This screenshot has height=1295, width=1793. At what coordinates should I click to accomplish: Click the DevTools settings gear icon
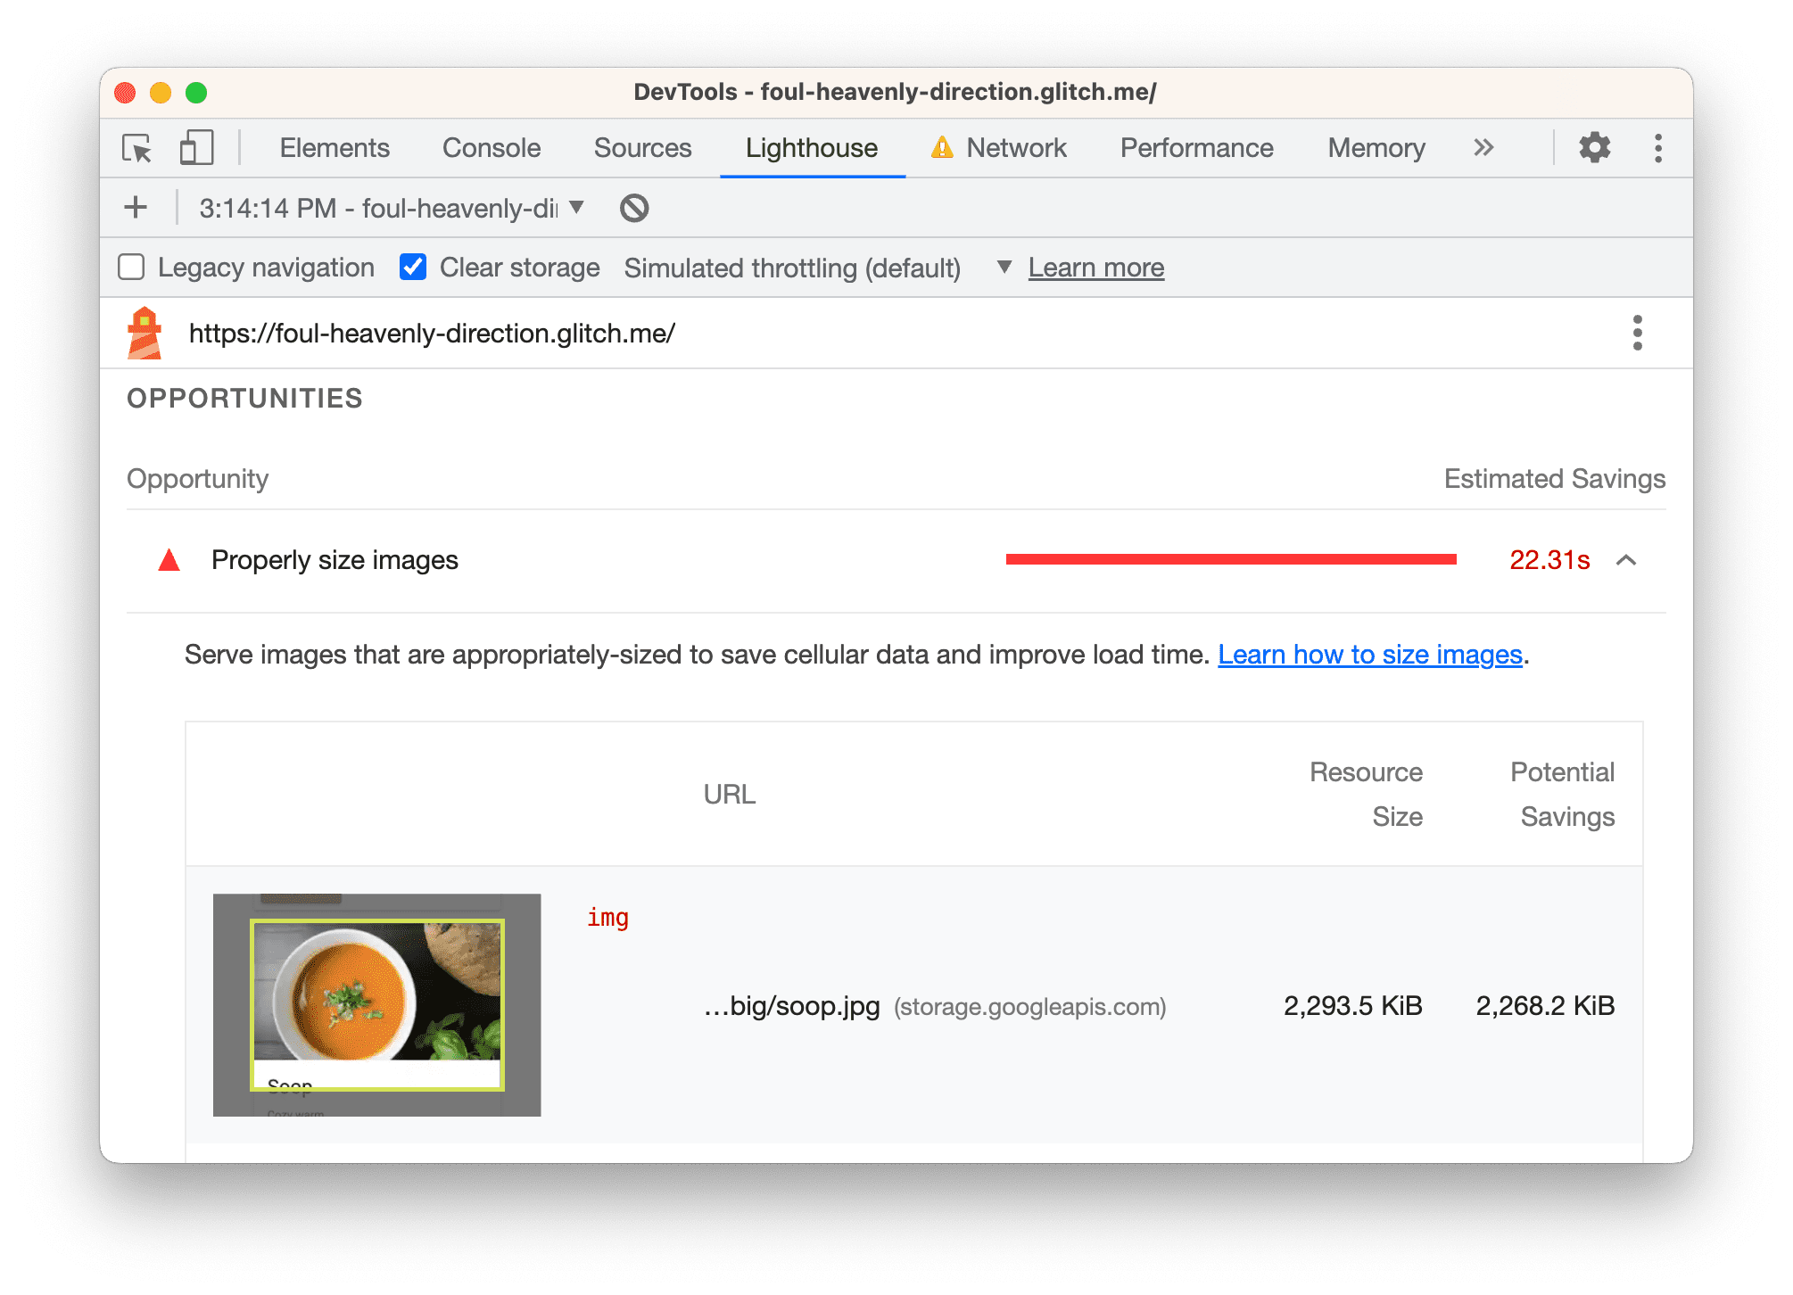[1597, 147]
